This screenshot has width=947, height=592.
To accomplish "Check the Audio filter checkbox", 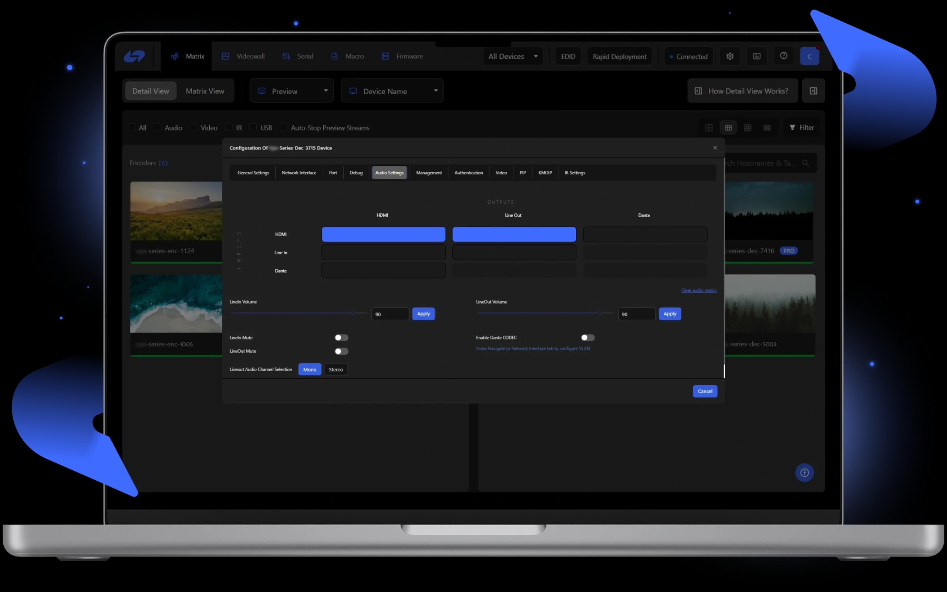I will point(158,127).
